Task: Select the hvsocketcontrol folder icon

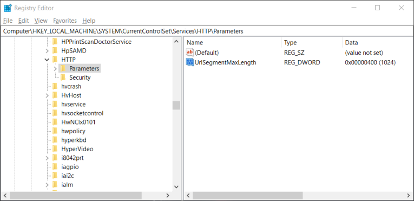Action: click(55, 113)
